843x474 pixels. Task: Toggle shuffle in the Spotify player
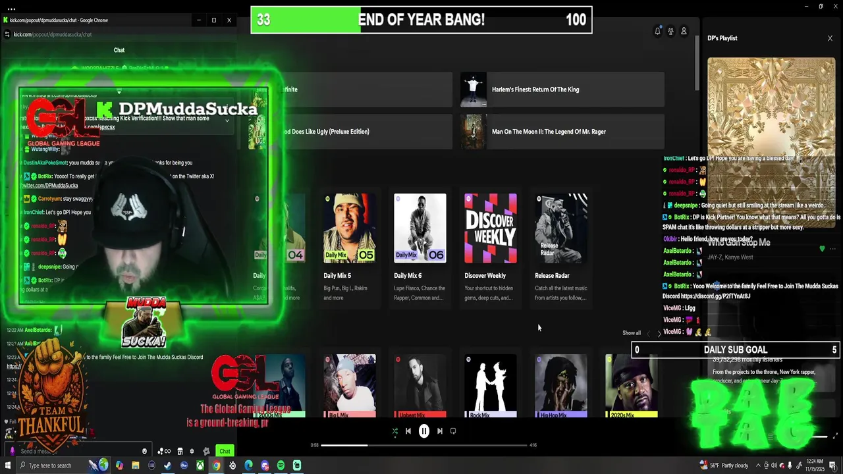[394, 431]
